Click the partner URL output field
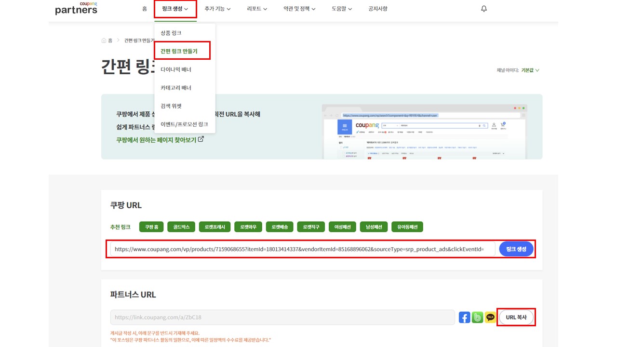The height and width of the screenshot is (347, 617). click(x=282, y=317)
